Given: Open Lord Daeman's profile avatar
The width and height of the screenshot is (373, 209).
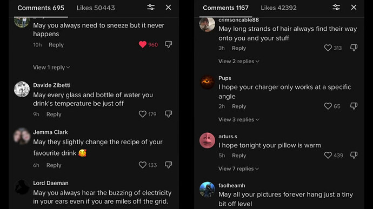Looking at the screenshot, I should pyautogui.click(x=22, y=187).
